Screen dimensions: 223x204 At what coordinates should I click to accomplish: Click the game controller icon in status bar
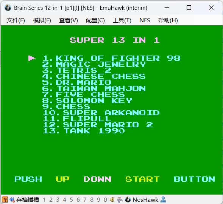[120, 200]
